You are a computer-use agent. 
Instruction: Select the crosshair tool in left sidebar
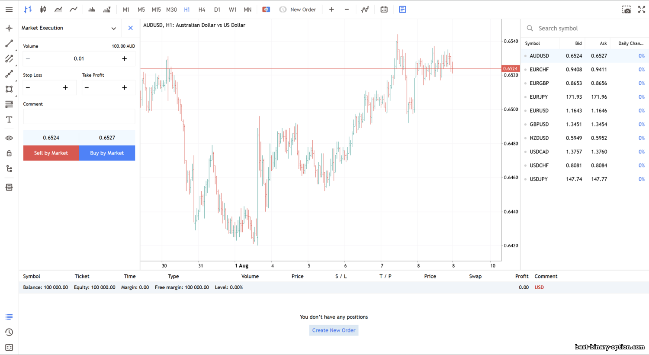(x=9, y=28)
